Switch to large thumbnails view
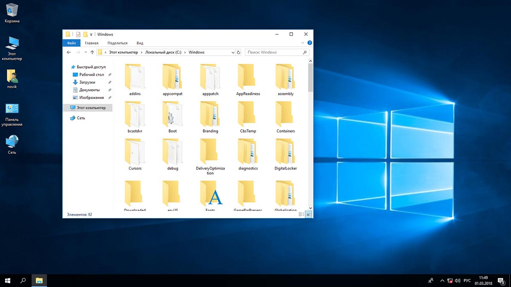 pyautogui.click(x=308, y=215)
